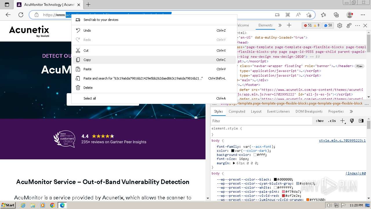Show more Styles sidebar tabs
The image size is (371, 209).
[x=351, y=111]
